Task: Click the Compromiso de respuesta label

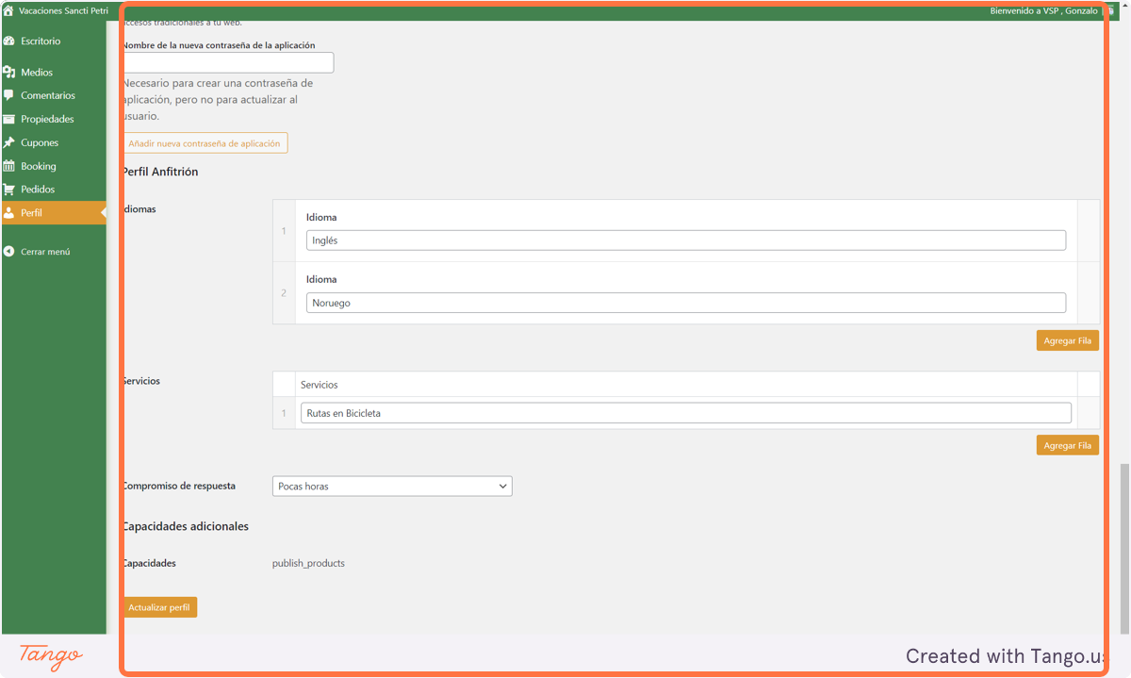Action: pos(178,486)
